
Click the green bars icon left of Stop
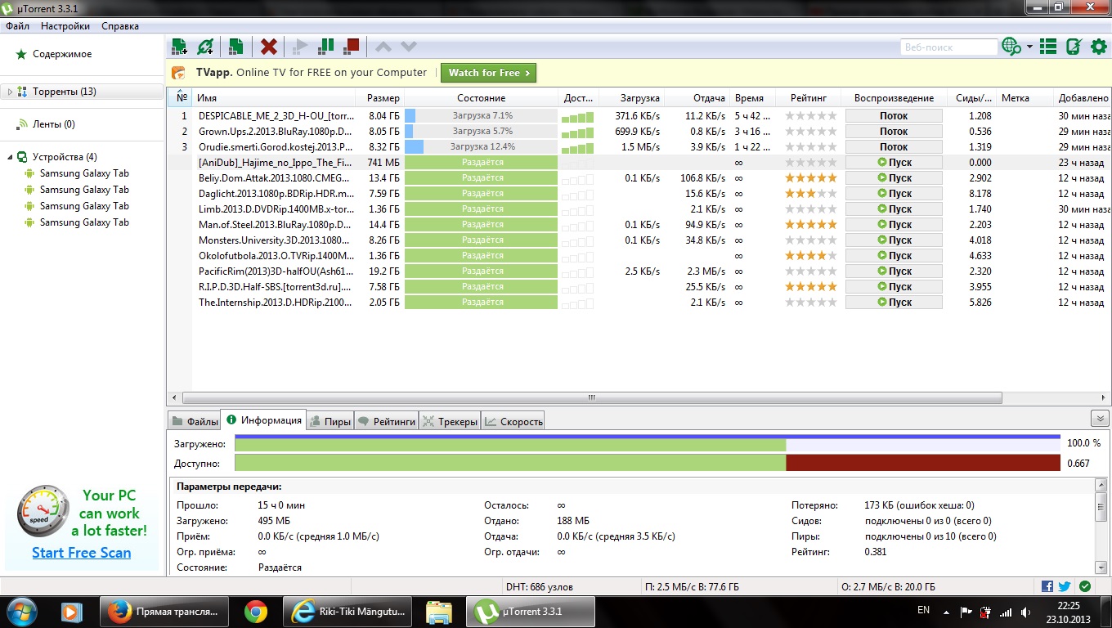pyautogui.click(x=326, y=47)
